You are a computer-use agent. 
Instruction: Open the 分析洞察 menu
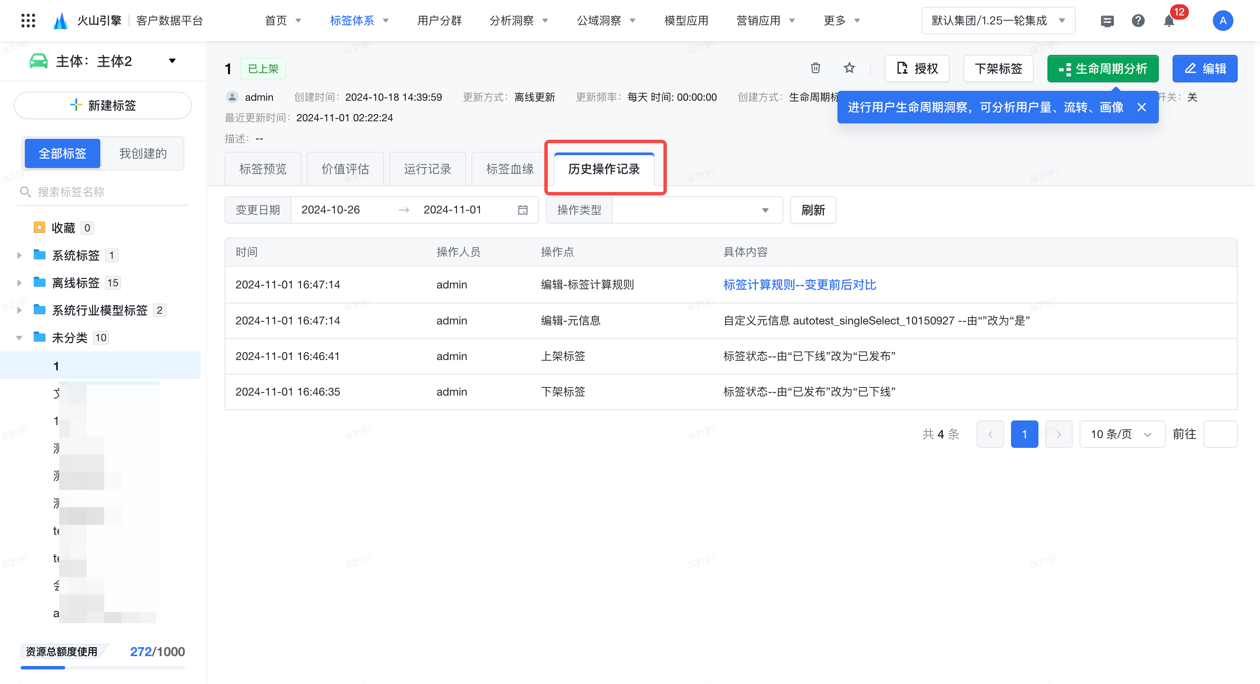(x=519, y=21)
